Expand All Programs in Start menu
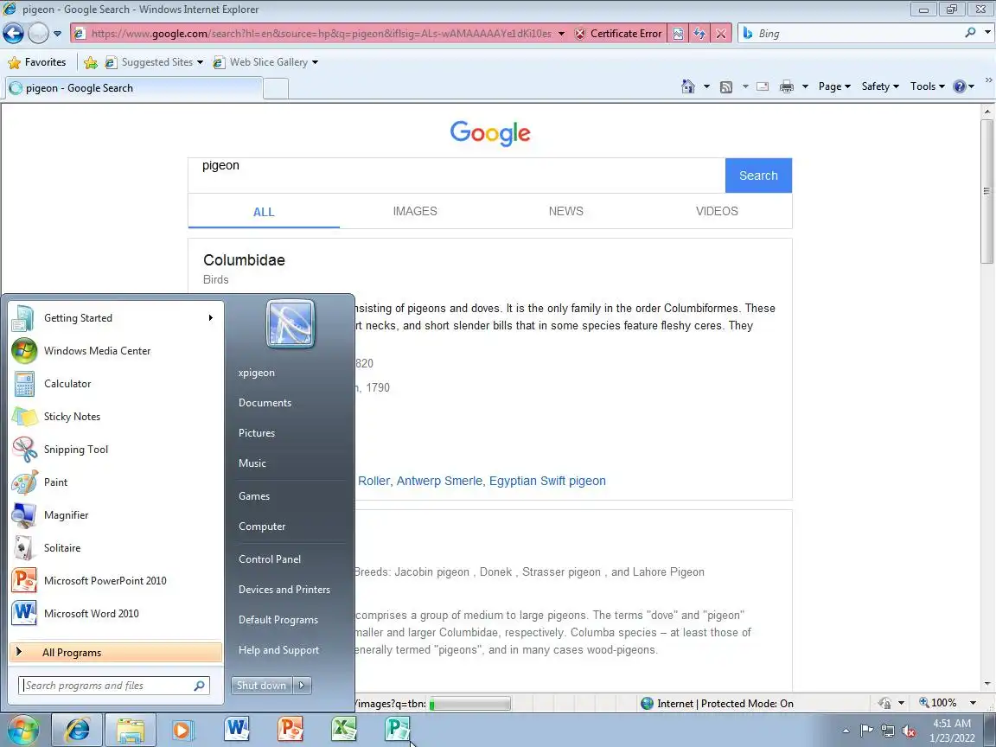996x747 pixels. [x=116, y=653]
